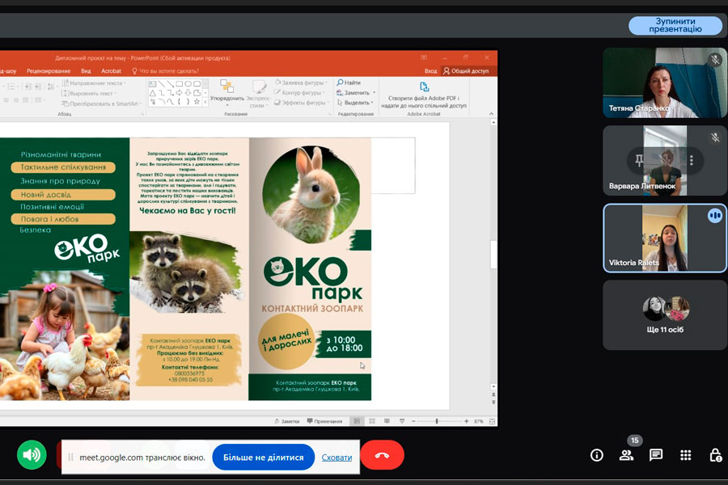Screen dimensions: 728x485
Task: Click the Упорядочить arrange icon
Action: pos(227,87)
